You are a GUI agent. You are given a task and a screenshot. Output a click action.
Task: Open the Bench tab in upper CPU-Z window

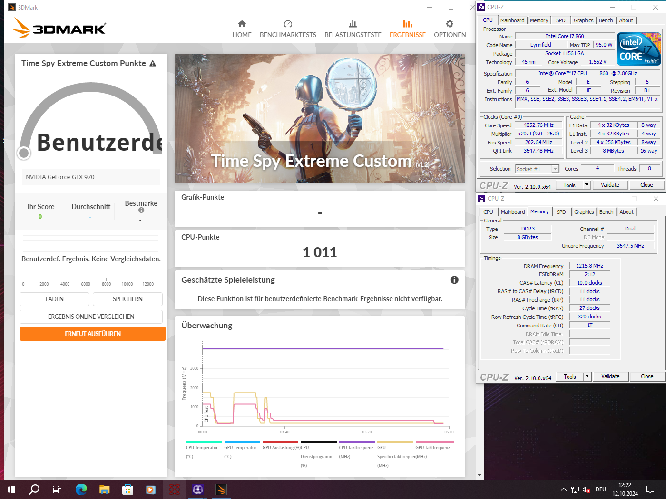point(606,20)
